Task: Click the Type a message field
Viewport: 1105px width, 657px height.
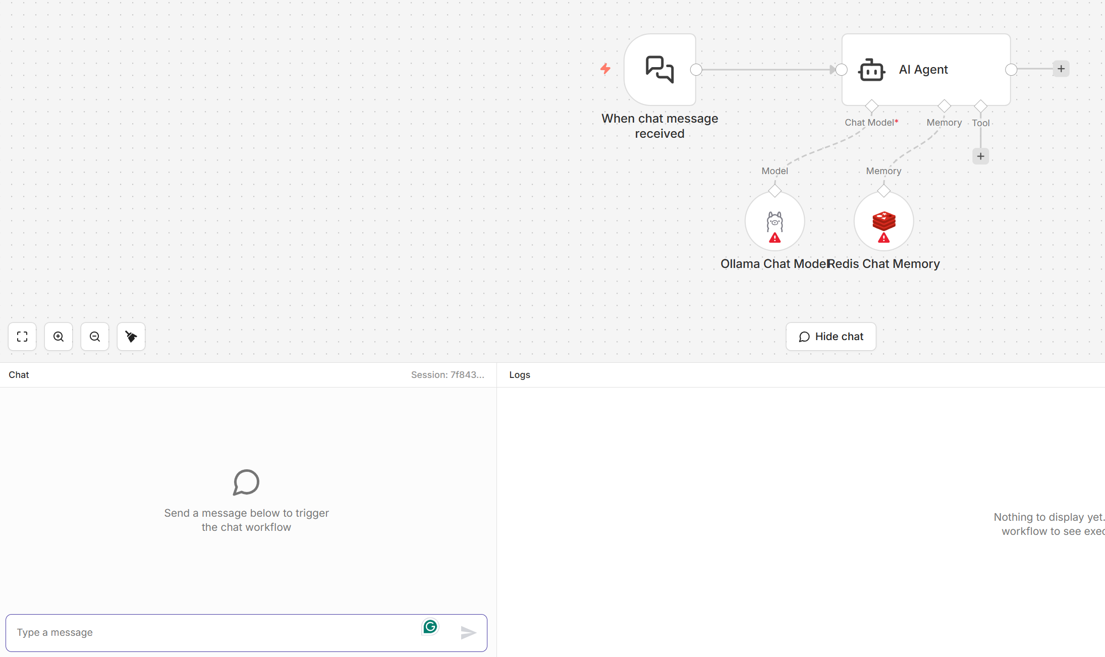Action: (x=212, y=632)
